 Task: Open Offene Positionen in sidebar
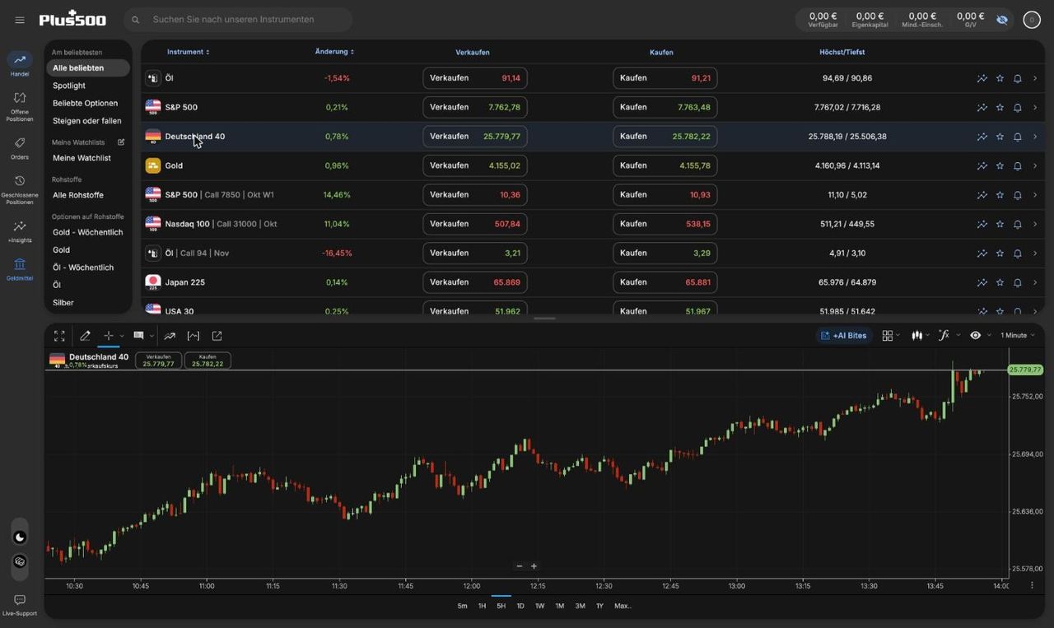tap(20, 107)
